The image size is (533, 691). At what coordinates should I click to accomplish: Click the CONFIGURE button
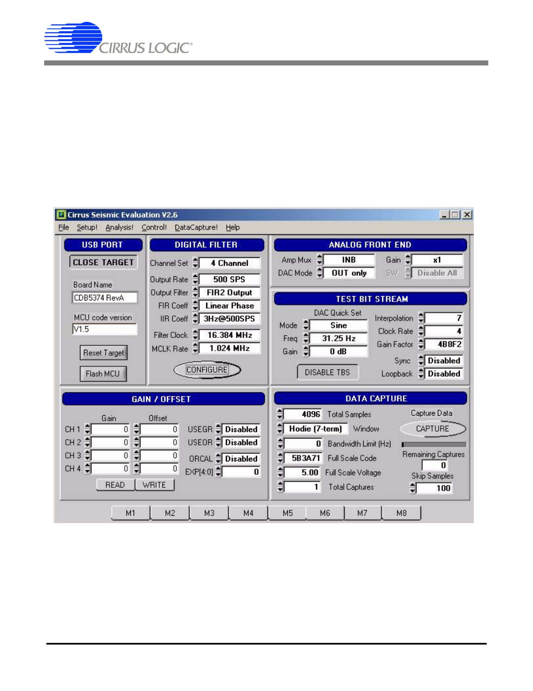point(207,370)
